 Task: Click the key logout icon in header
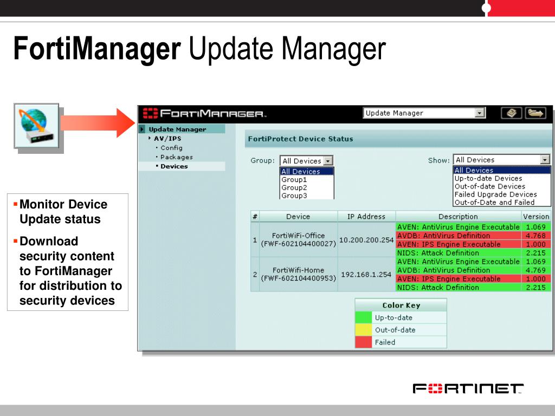click(535, 113)
